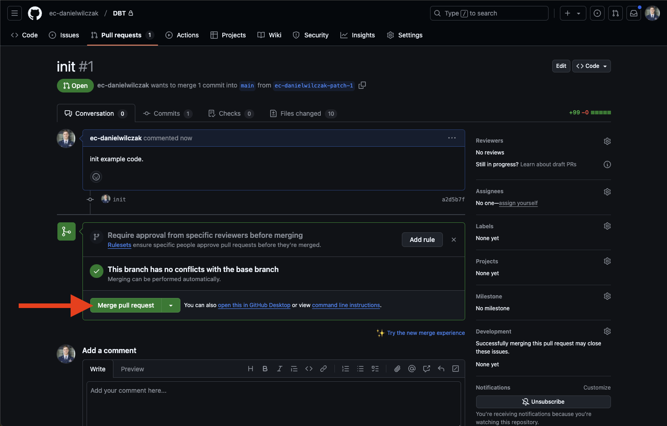The height and width of the screenshot is (426, 667).
Task: Insert quote in comment editor
Action: click(294, 369)
